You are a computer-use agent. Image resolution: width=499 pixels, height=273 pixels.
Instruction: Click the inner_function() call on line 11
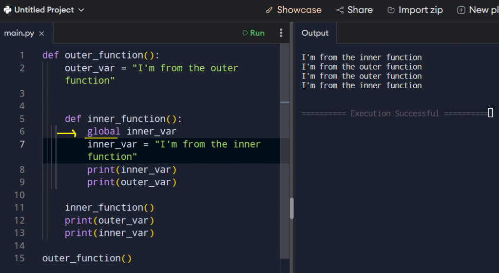pyautogui.click(x=110, y=208)
